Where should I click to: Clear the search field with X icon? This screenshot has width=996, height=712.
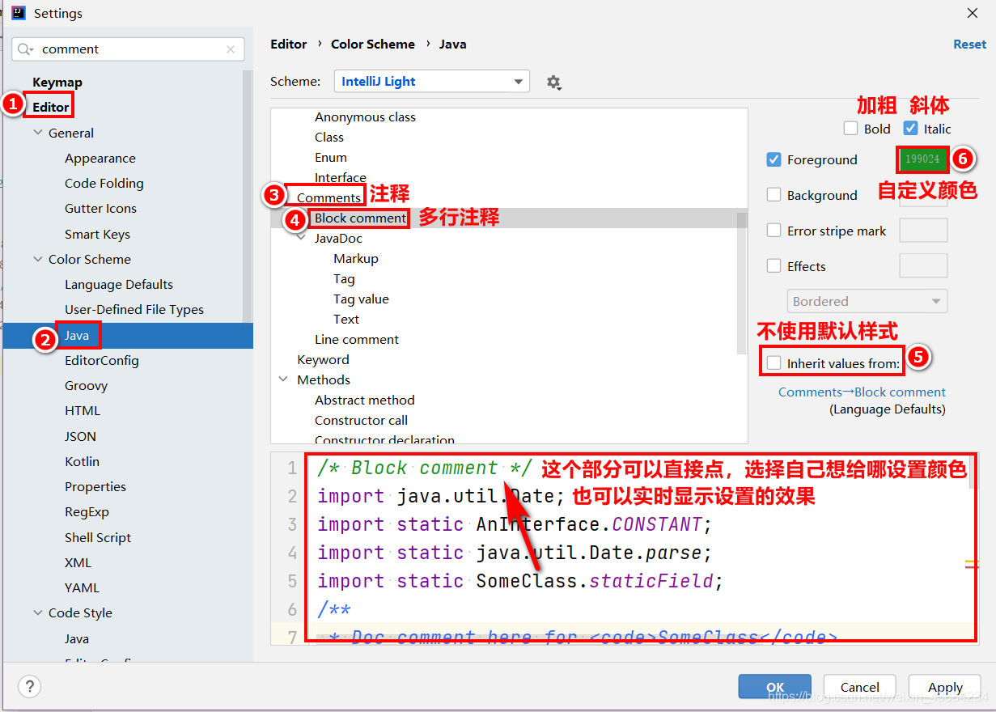coord(231,49)
